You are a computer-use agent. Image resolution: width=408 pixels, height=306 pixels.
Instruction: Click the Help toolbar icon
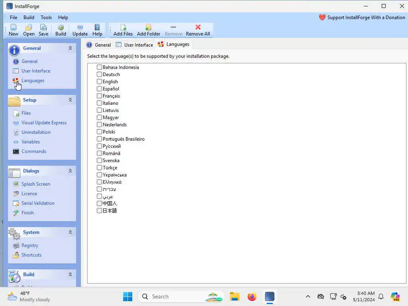click(97, 30)
